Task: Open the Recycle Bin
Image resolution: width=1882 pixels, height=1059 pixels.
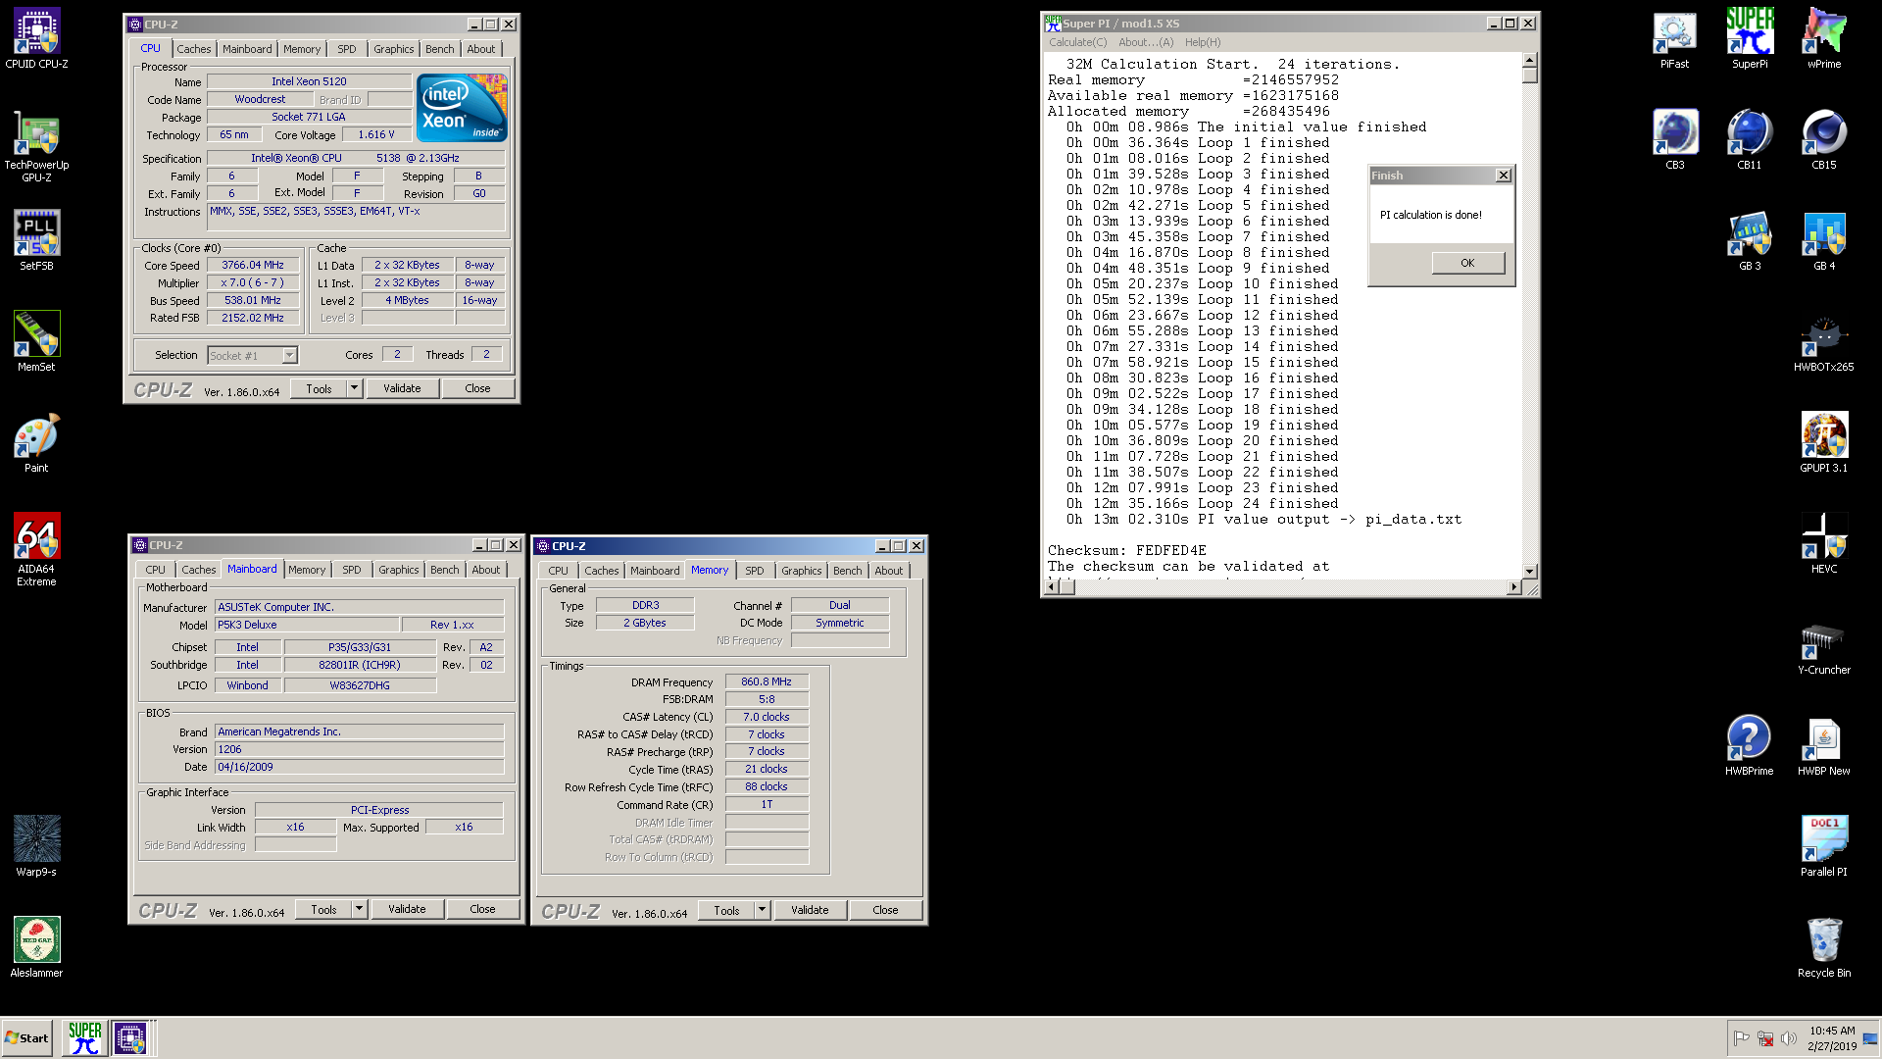Action: 1824,948
